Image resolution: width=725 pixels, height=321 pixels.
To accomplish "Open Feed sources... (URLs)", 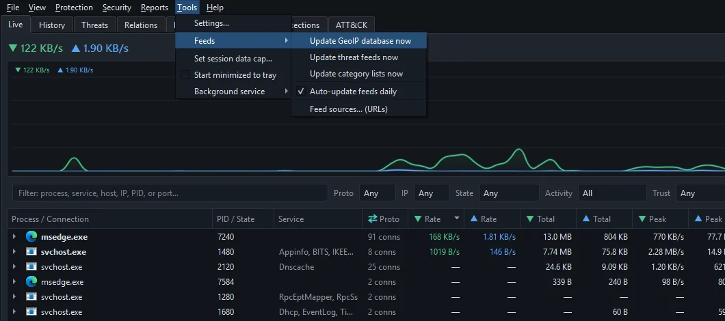I will tap(359, 109).
